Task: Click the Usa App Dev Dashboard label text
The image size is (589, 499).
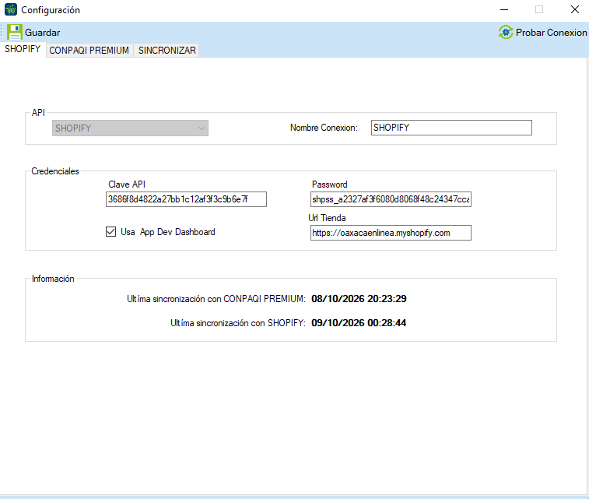Action: point(167,232)
